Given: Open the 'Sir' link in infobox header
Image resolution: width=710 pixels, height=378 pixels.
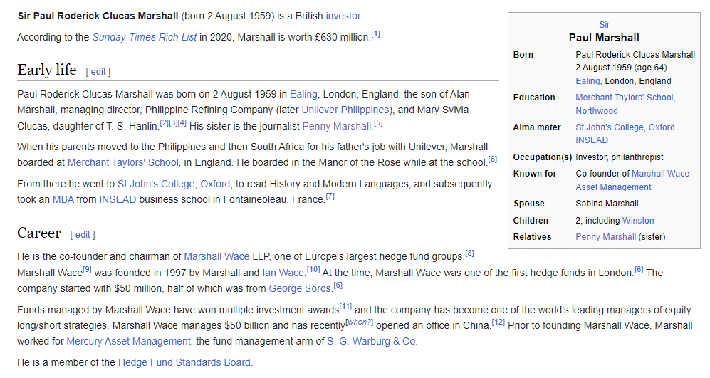Looking at the screenshot, I should [x=604, y=25].
